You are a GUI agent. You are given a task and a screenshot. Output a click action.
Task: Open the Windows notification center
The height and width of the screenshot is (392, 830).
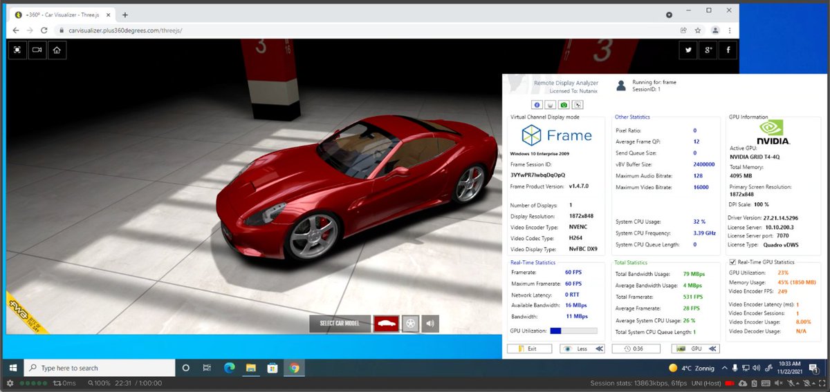813,369
